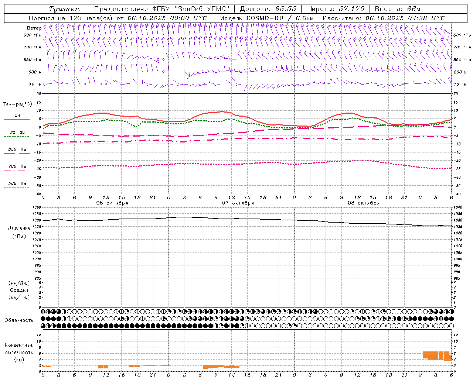Click the 700 гПа temperature legend entry

17,166
